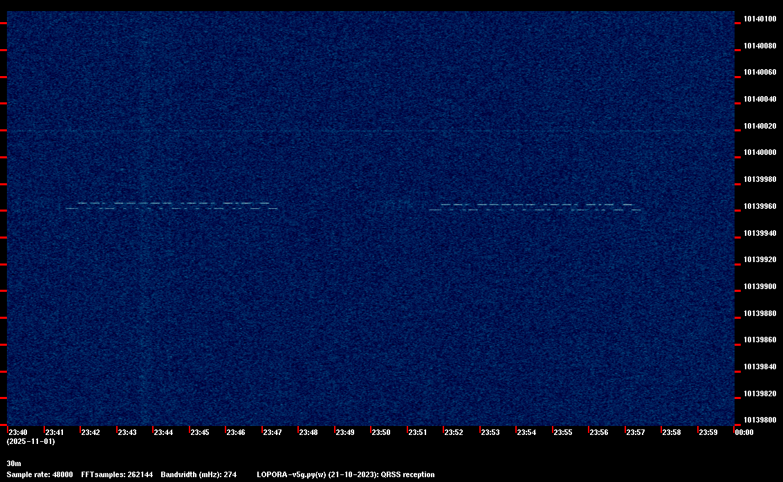783x482 pixels.
Task: Click the 10139800 frequency label
Action: coord(760,420)
